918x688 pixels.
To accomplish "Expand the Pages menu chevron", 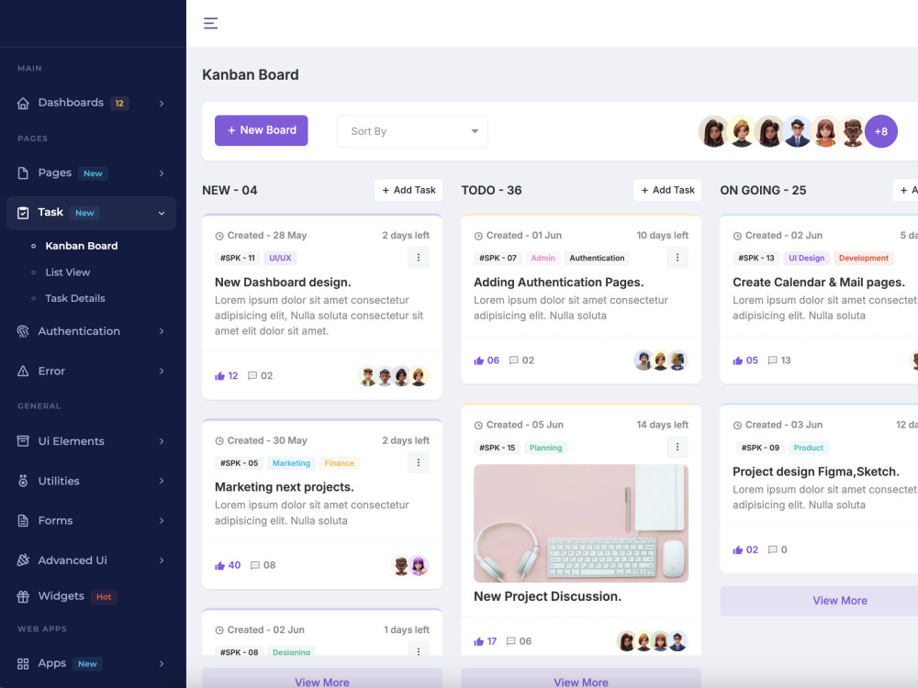I will [162, 173].
